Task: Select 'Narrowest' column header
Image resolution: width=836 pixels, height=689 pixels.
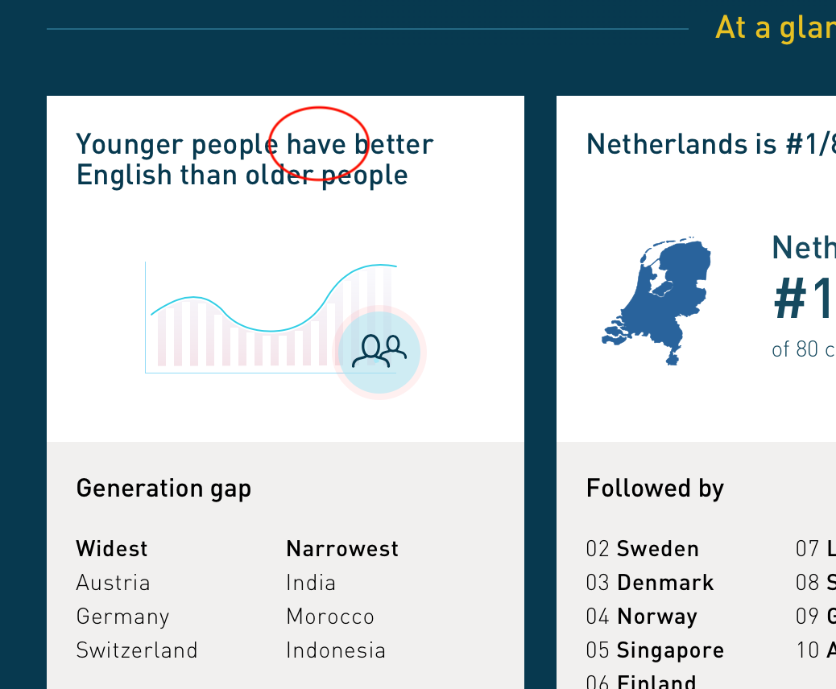Action: [x=342, y=548]
